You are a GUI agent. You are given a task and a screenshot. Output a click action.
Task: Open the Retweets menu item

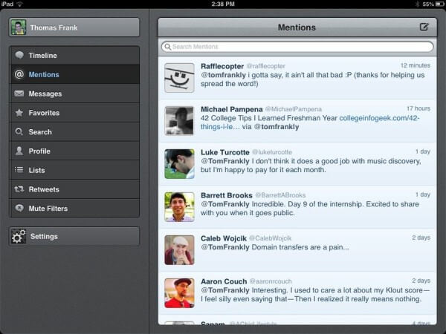coord(74,189)
